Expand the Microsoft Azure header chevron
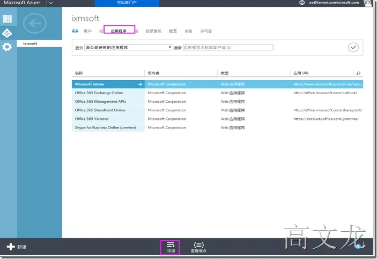This screenshot has height=259, width=377. (51, 3)
